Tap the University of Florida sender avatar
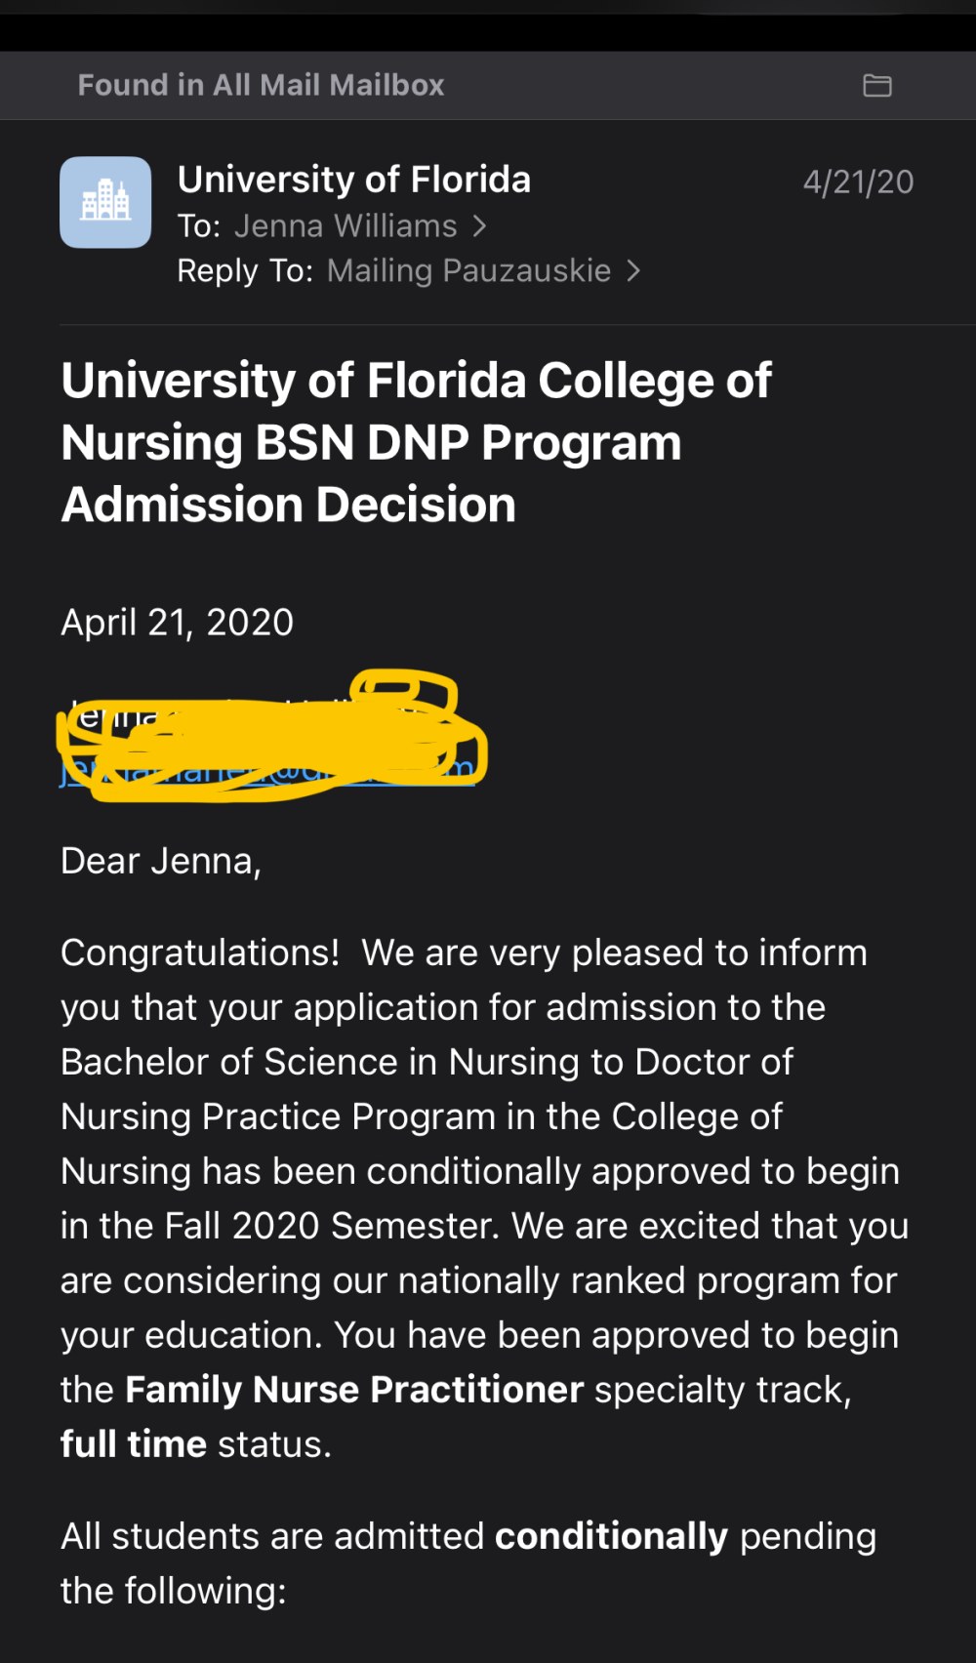This screenshot has height=1663, width=976. point(105,202)
